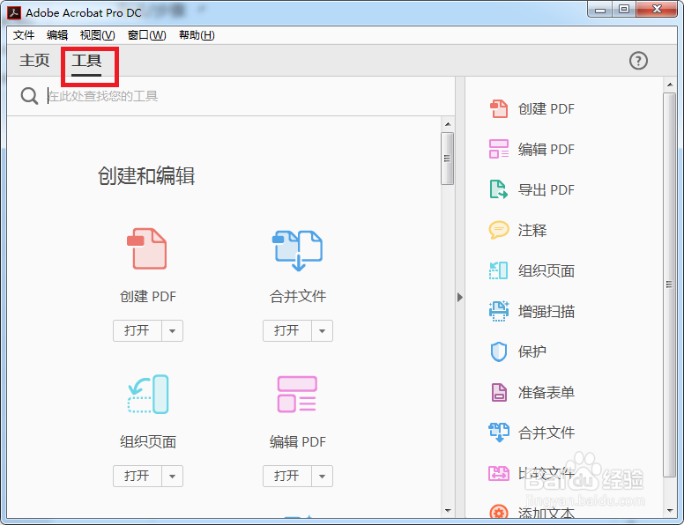Switch to the 主页 tab

tap(34, 60)
